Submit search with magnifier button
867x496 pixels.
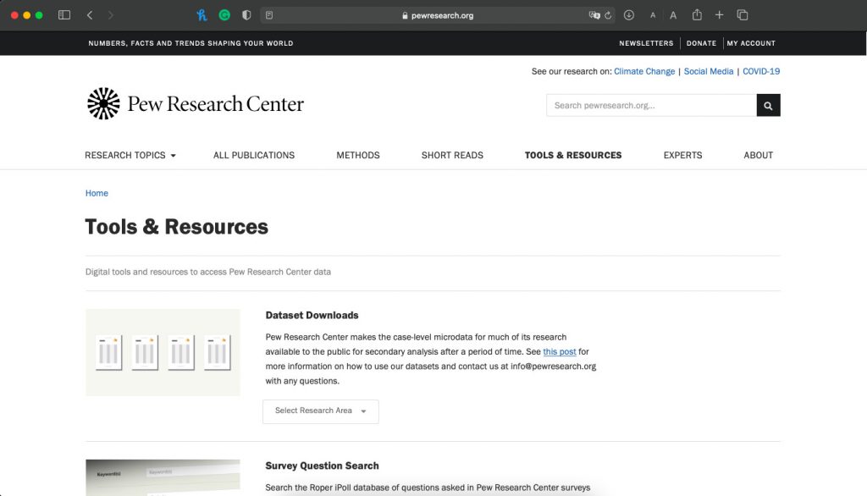[x=769, y=105]
